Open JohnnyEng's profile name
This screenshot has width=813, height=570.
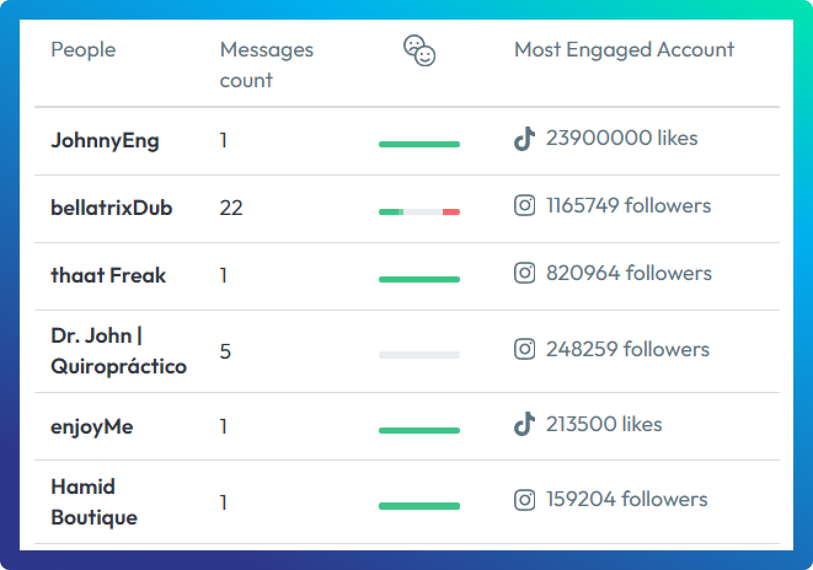105,141
